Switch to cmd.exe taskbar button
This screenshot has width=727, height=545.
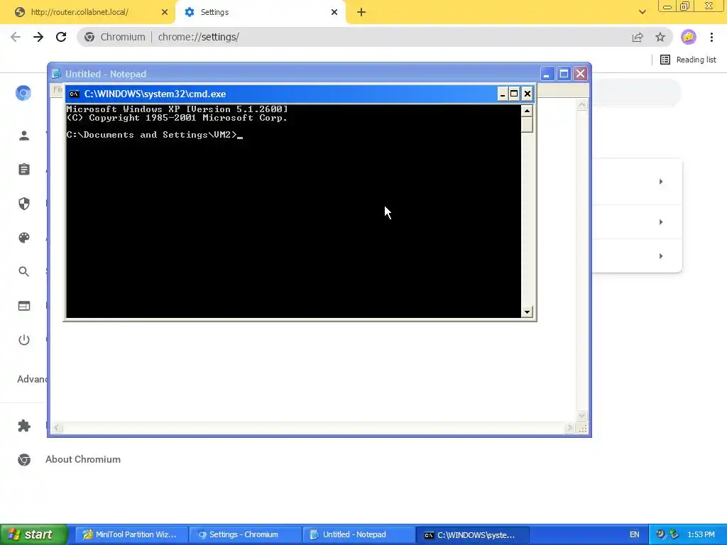click(x=472, y=534)
